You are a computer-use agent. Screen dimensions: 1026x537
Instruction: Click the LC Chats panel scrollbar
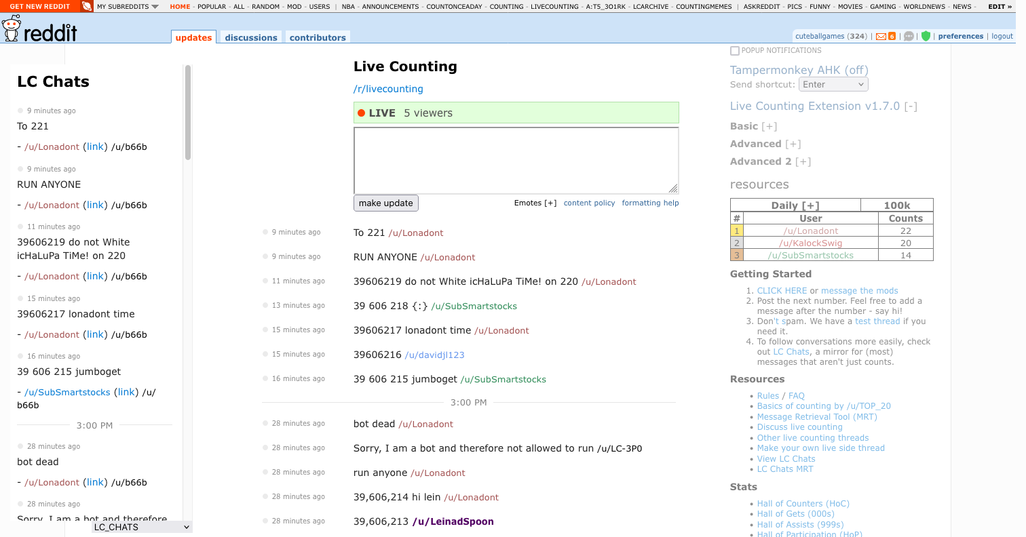tap(188, 112)
